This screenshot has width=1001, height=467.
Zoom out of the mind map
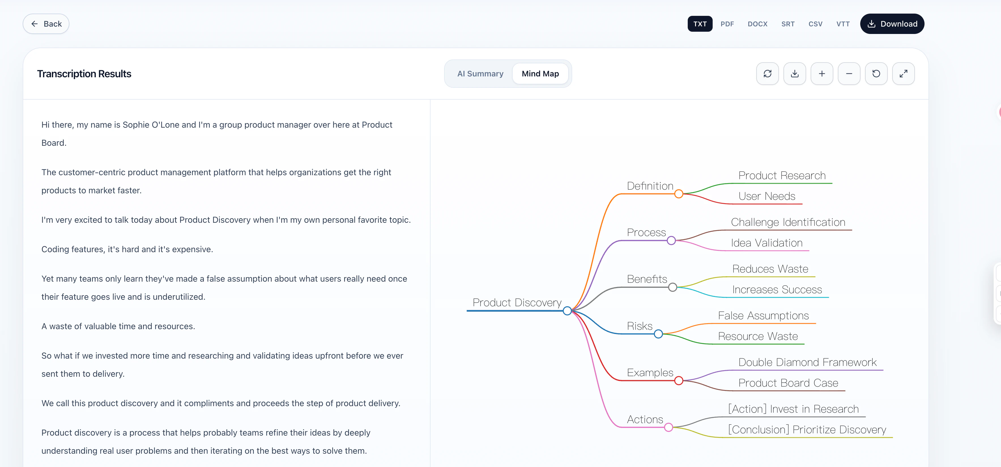[849, 73]
